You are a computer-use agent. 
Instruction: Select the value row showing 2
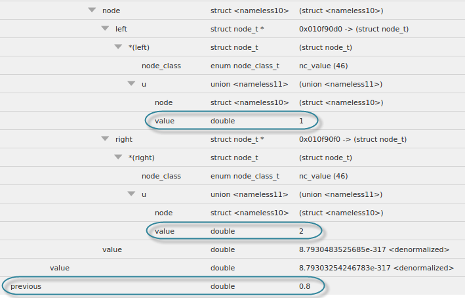click(165, 231)
